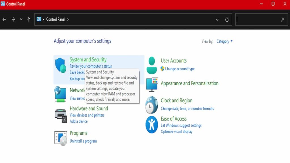Click Let Windows suggest settings link

(x=181, y=125)
